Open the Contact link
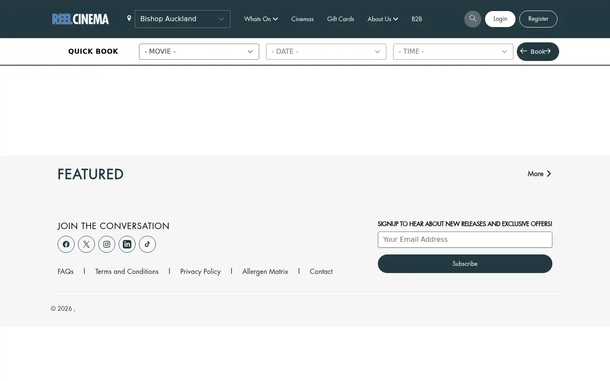The height and width of the screenshot is (381, 610). coord(321,271)
